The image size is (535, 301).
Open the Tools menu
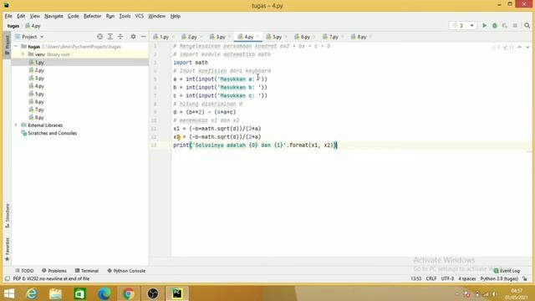coord(125,16)
